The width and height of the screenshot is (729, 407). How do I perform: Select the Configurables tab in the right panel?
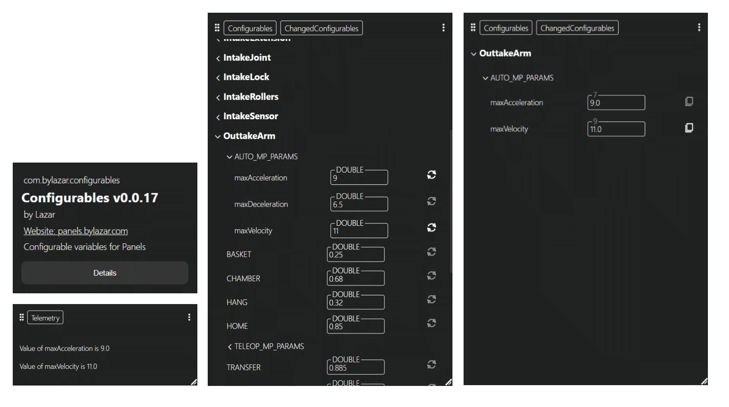(x=506, y=28)
